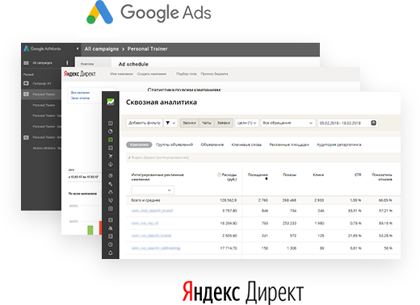Click the funnel filter icon
420x305 pixels.
tap(168, 123)
